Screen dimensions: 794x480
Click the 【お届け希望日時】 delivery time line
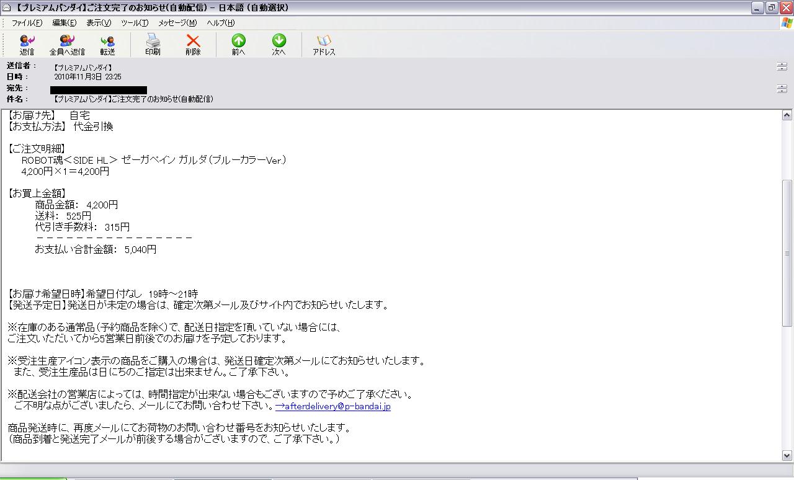(103, 294)
